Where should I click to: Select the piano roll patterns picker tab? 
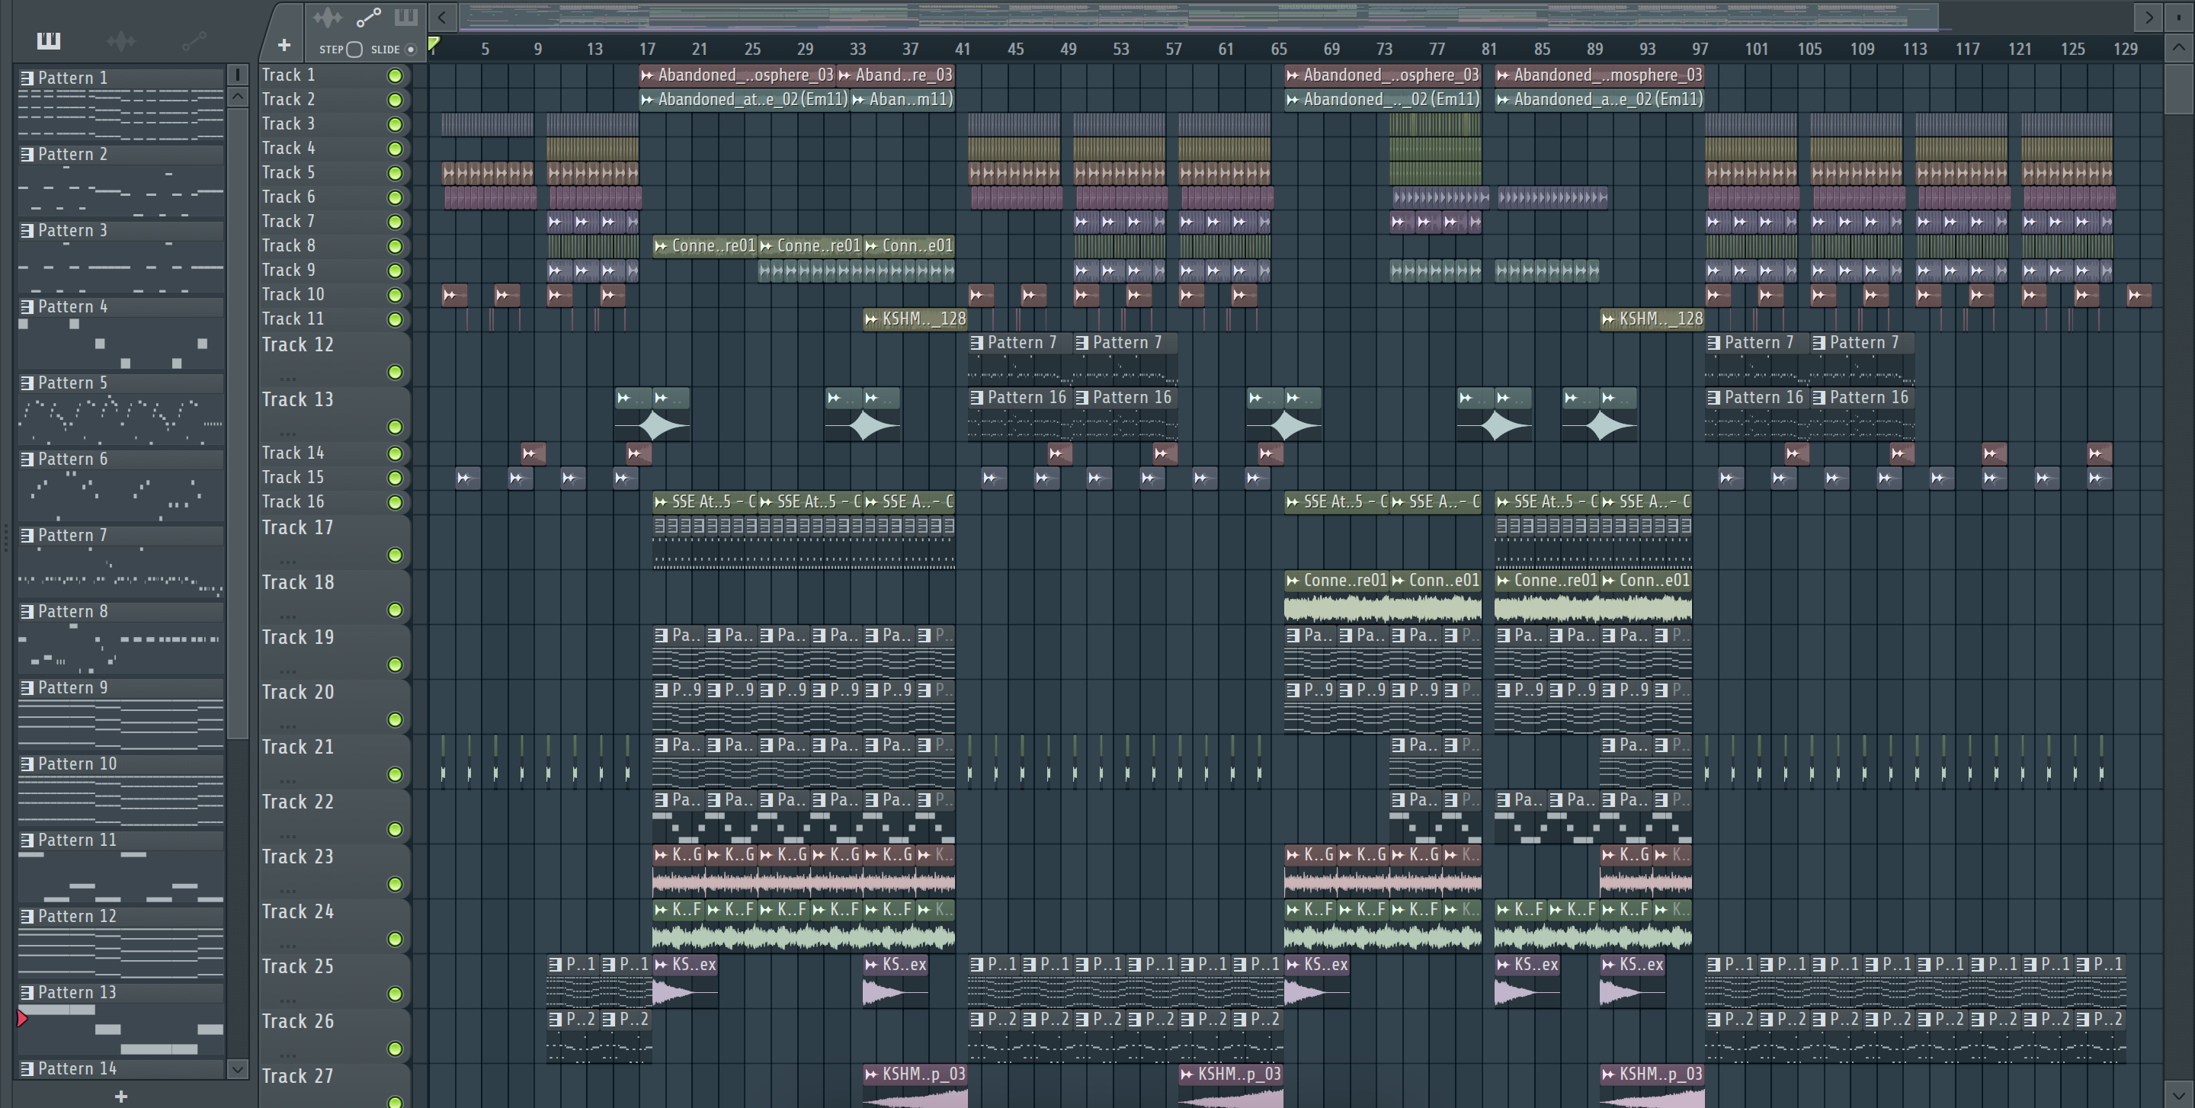coord(49,40)
